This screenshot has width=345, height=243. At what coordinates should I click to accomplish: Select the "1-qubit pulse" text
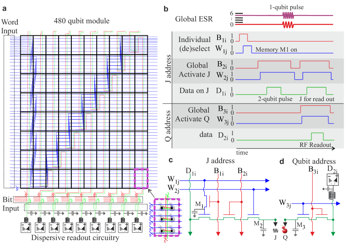[286, 7]
